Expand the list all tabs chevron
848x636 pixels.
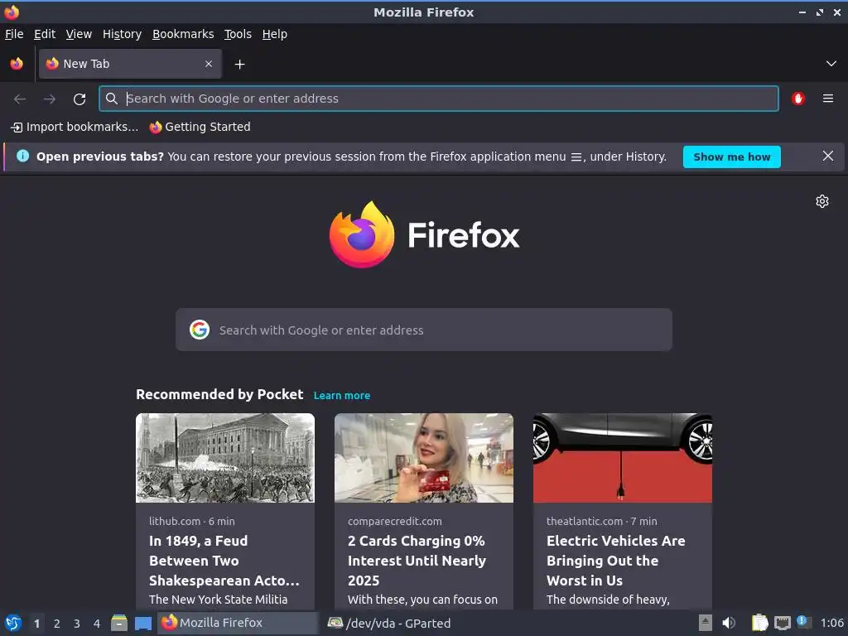click(x=831, y=64)
